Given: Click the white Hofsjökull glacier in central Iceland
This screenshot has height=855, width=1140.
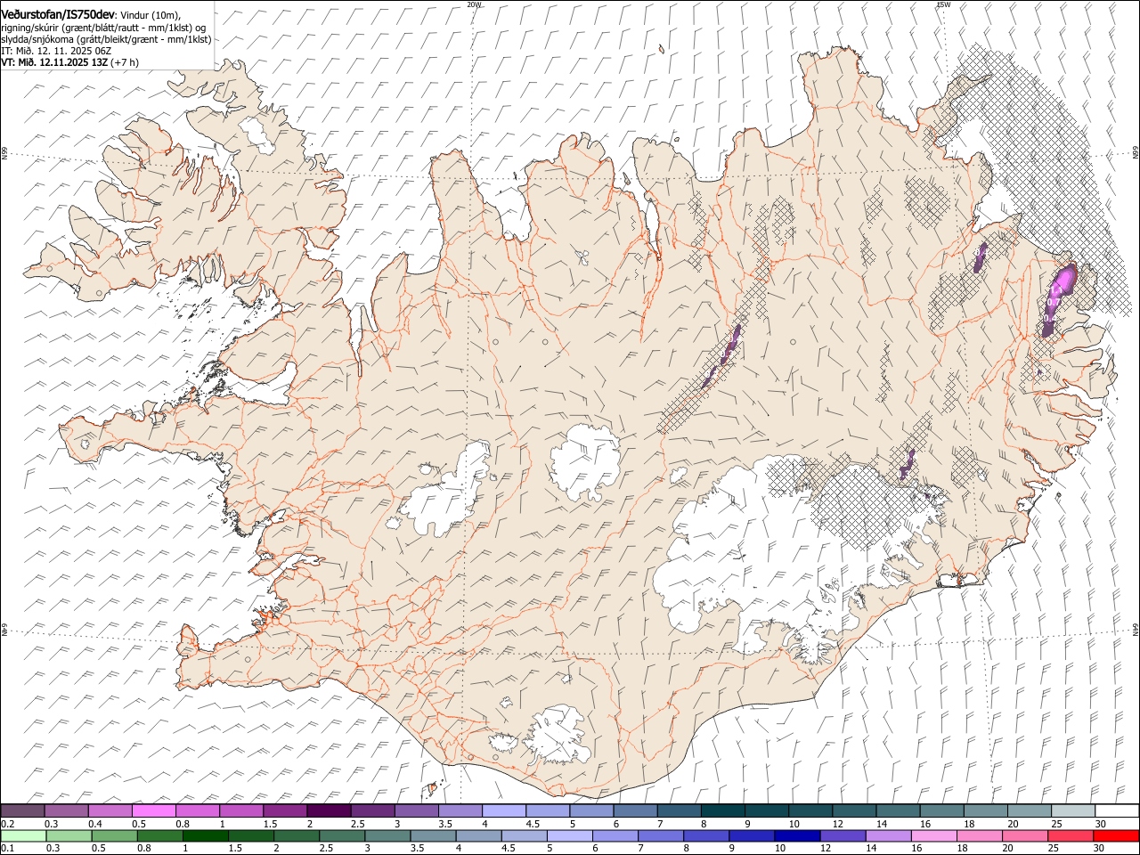Looking at the screenshot, I should coord(585,461).
